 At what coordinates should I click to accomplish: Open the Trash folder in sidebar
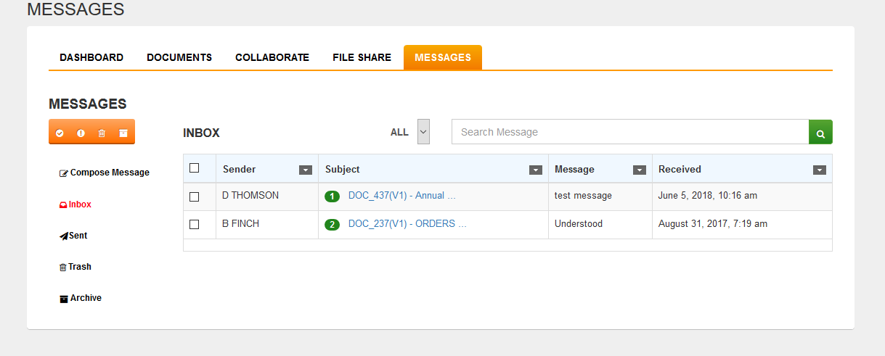pyautogui.click(x=76, y=267)
